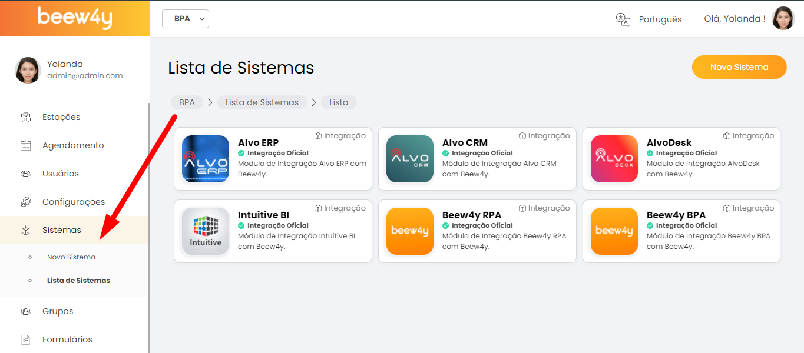
Task: Click the Lista de Sistemas page heading
Action: 241,68
